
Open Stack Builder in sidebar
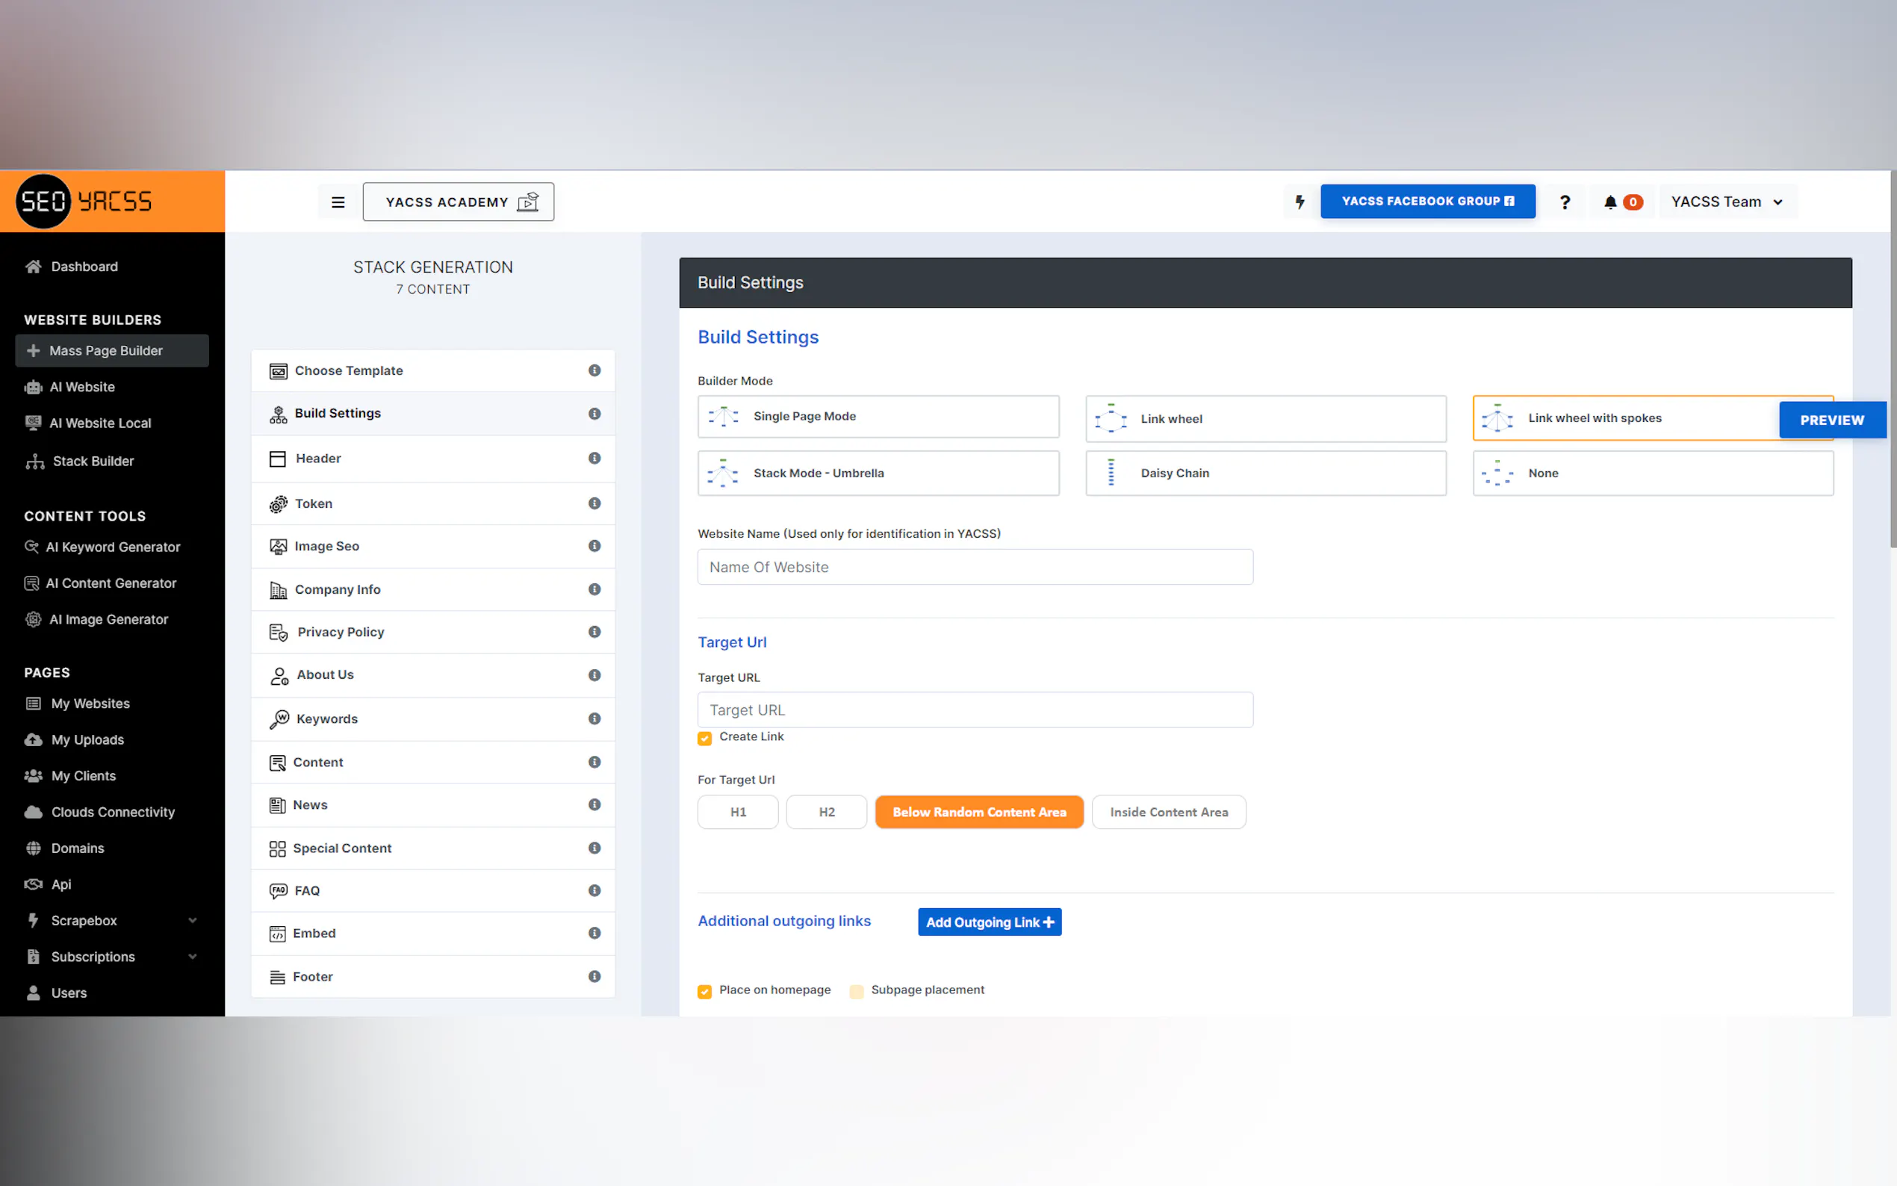click(93, 462)
